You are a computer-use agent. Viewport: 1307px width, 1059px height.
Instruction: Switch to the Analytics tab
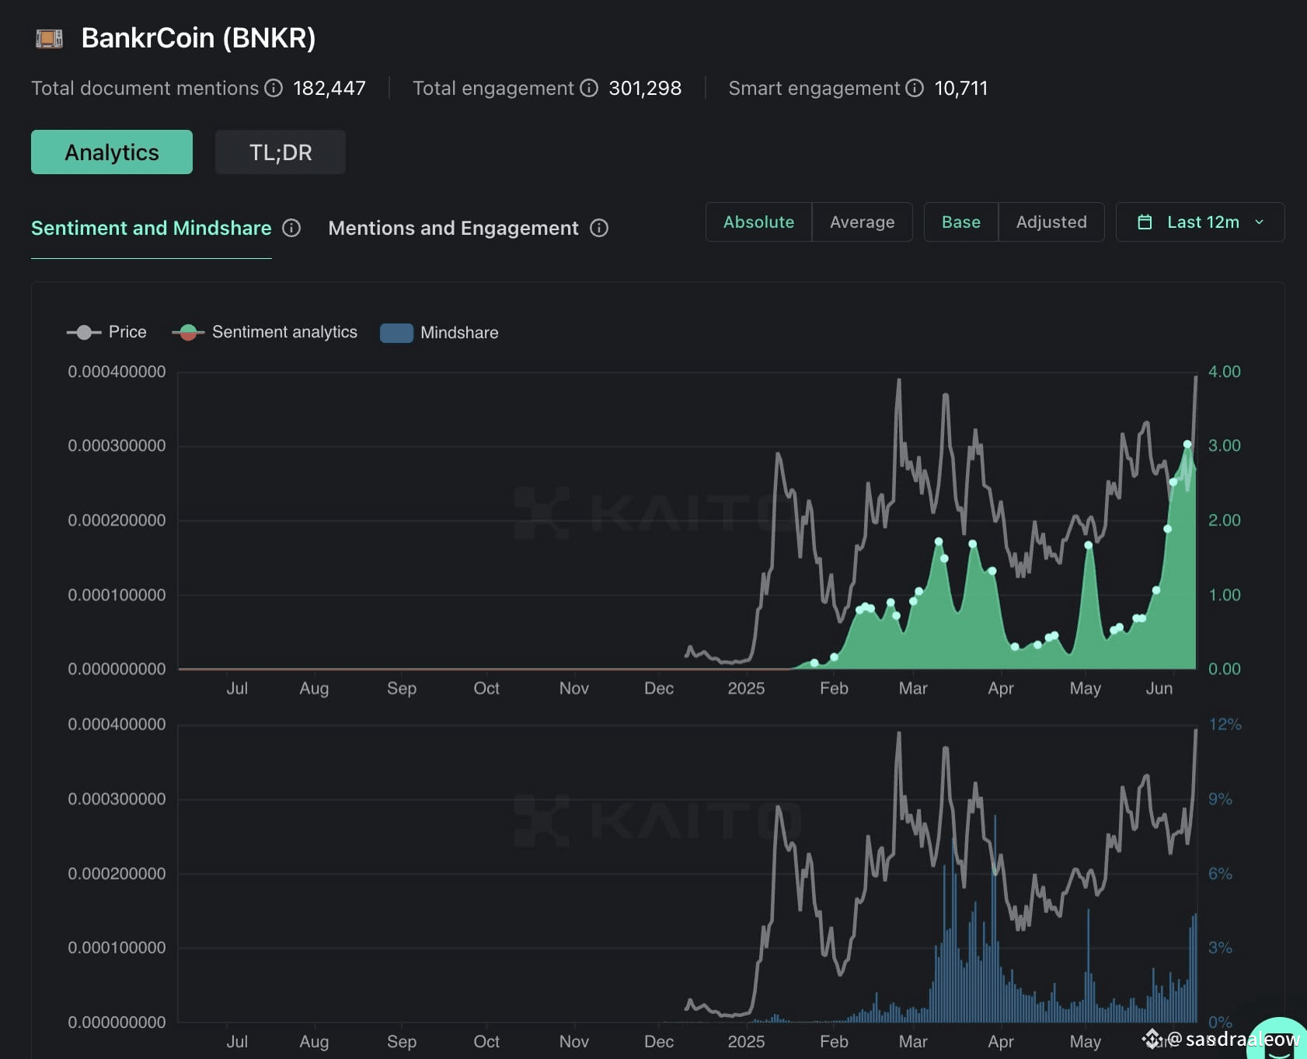tap(112, 152)
